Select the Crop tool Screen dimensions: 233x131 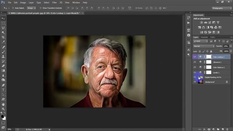coord(3,37)
